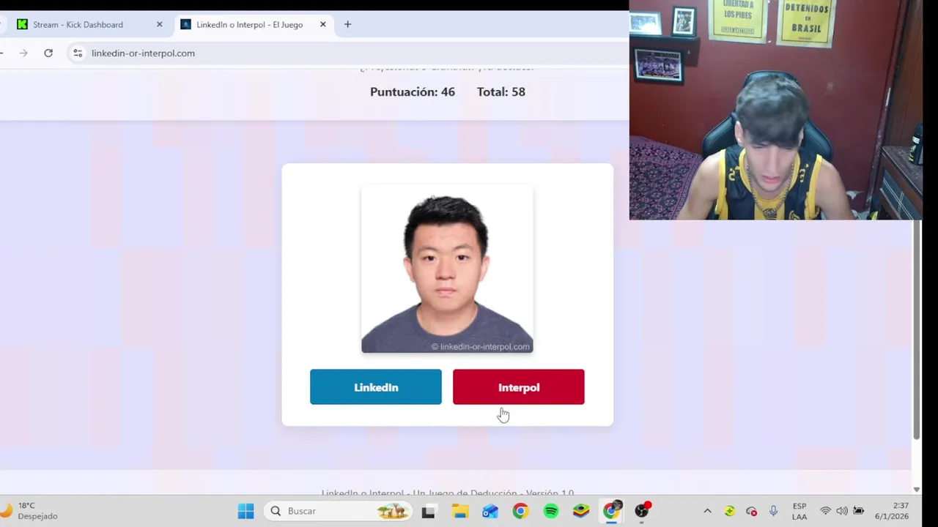
Task: Open the Wi-Fi network settings
Action: tap(825, 511)
